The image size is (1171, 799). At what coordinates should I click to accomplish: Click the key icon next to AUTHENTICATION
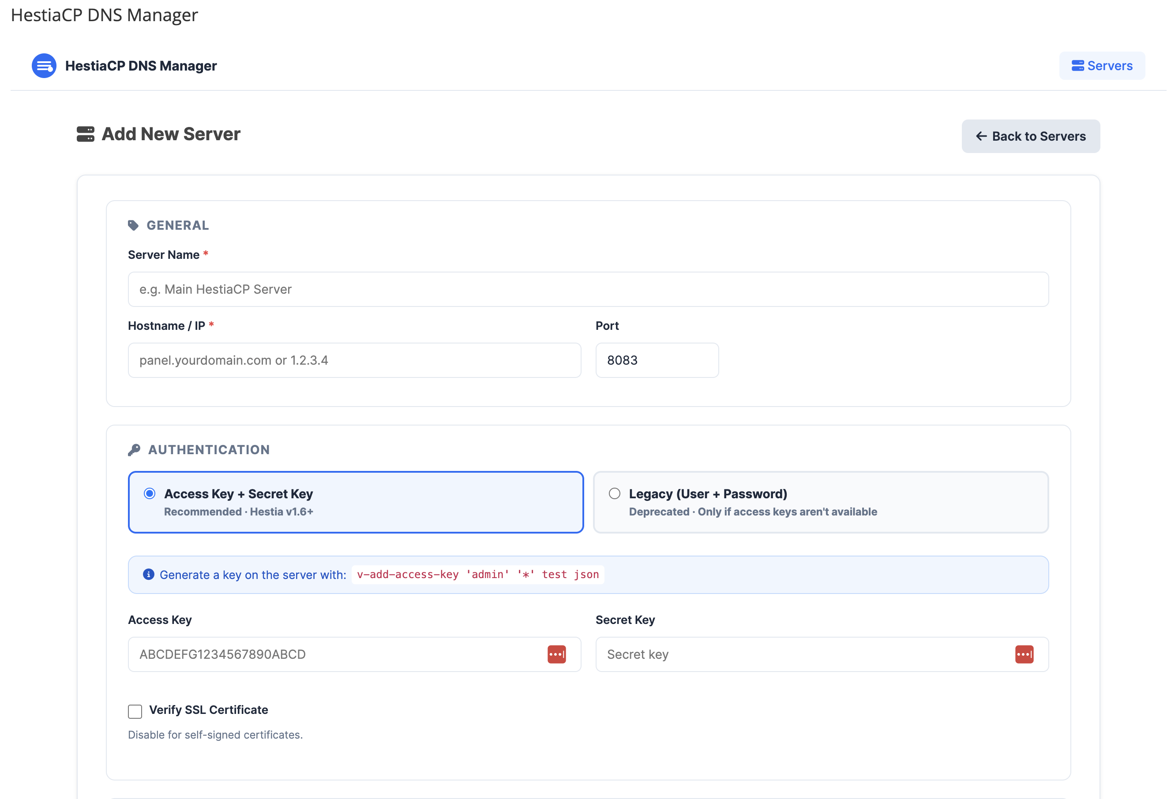point(134,450)
